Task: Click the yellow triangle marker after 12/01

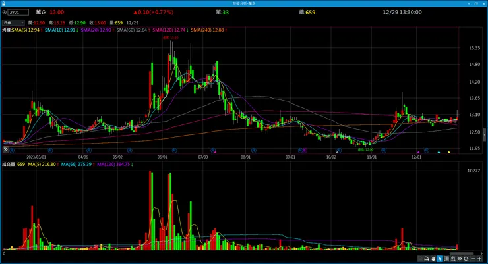Action: tap(449, 152)
